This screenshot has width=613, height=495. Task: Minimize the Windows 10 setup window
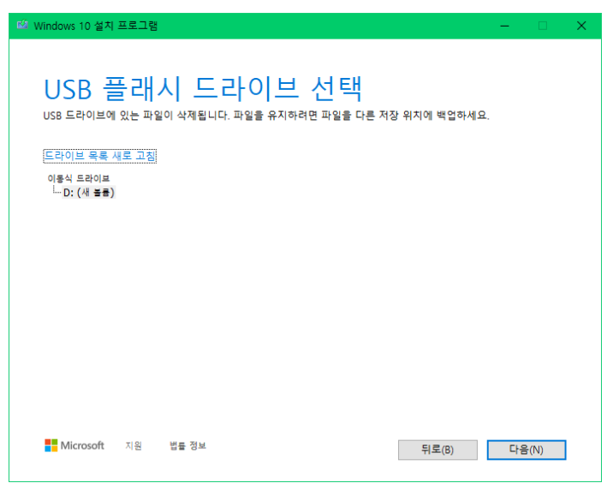coord(505,26)
